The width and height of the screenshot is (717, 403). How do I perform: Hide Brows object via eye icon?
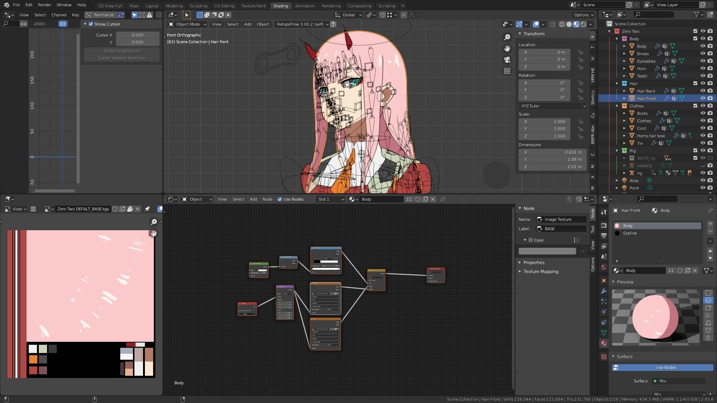[702, 54]
